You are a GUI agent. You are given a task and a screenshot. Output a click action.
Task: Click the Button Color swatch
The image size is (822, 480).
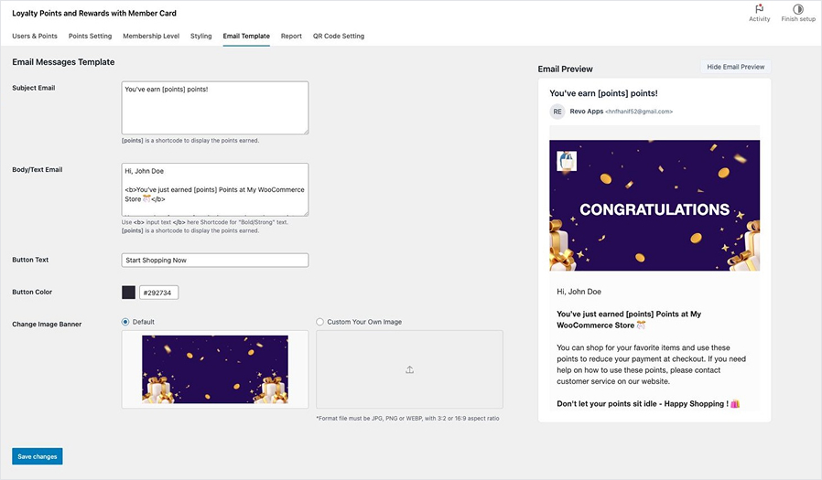coord(128,292)
